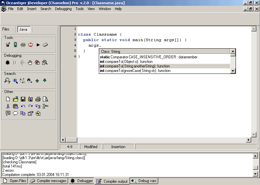Click the copy documents icon
This screenshot has width=260, height=185.
tap(23, 113)
